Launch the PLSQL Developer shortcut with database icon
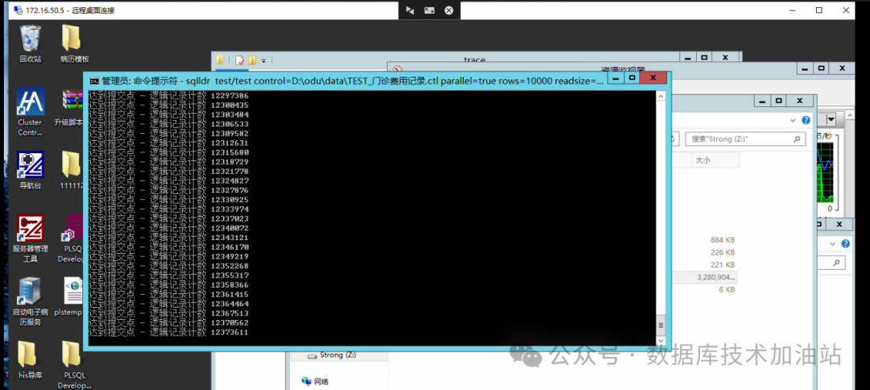This screenshot has width=870, height=390. (72, 239)
